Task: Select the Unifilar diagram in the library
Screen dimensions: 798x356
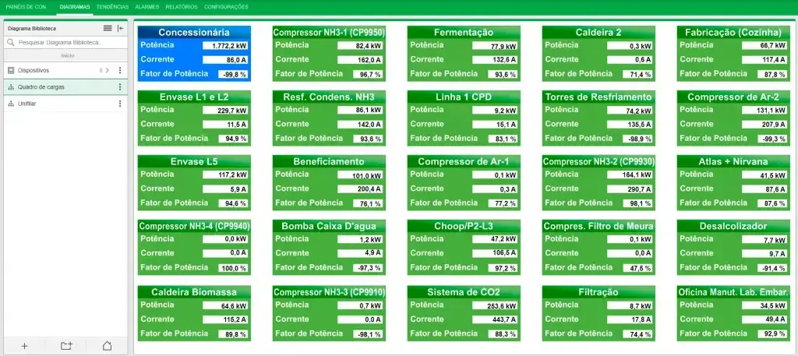Action: [27, 104]
